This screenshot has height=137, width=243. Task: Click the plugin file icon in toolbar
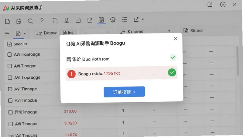pos(19,21)
